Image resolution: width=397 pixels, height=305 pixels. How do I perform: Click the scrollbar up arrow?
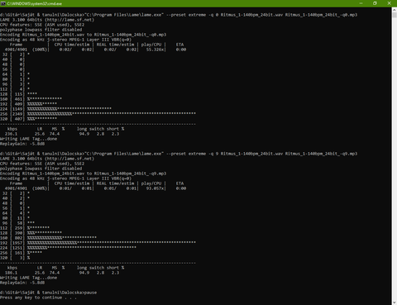pos(395,9)
